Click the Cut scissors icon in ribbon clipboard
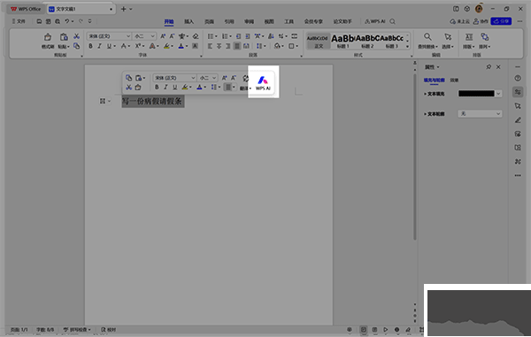Viewport: 531px width, 337px height. click(76, 36)
